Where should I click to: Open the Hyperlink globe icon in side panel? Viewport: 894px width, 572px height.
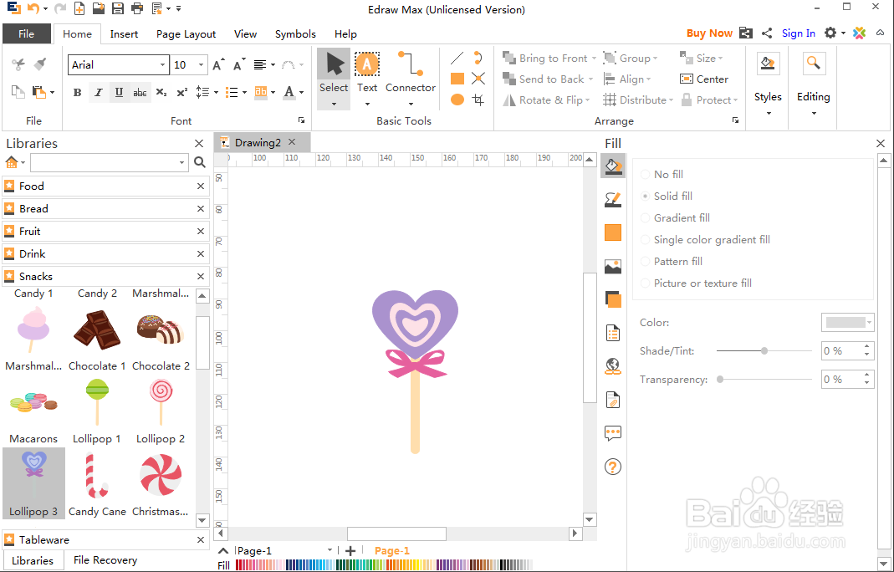pos(613,366)
